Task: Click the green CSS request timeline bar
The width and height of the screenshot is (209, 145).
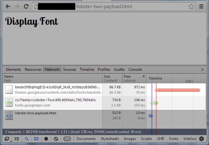Action: click(154, 103)
